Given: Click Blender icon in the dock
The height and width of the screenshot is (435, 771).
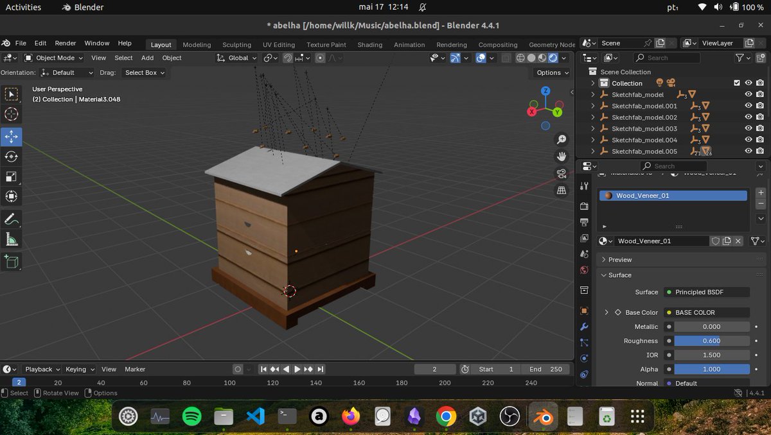Looking at the screenshot, I should (543, 417).
